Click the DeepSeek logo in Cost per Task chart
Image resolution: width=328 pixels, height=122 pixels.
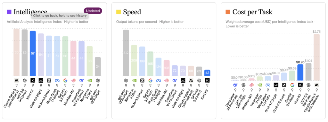(235, 85)
